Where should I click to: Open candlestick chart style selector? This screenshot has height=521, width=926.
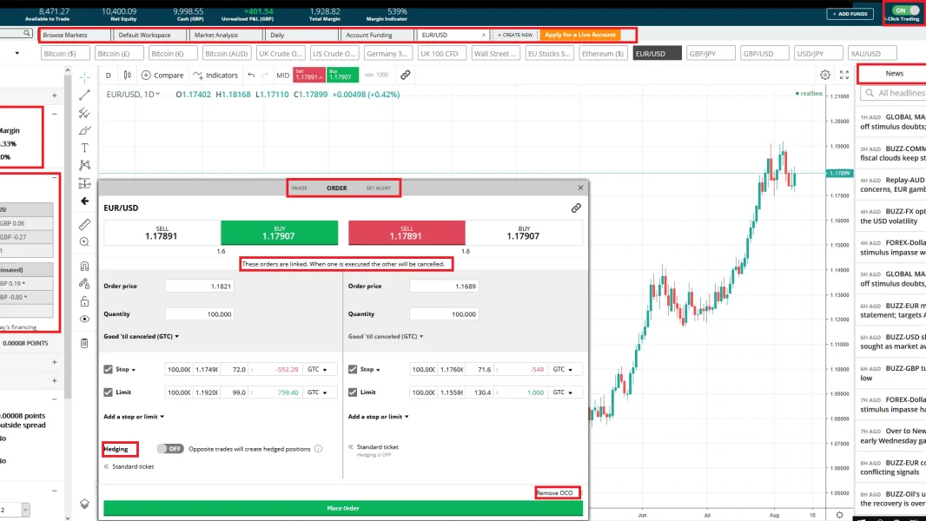point(127,75)
